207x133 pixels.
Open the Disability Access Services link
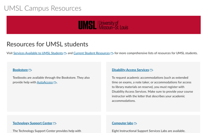point(130,70)
